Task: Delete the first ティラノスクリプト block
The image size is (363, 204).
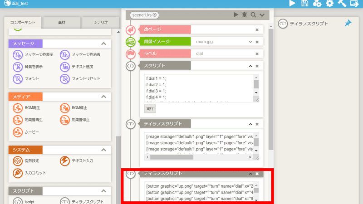Action: pyautogui.click(x=257, y=124)
